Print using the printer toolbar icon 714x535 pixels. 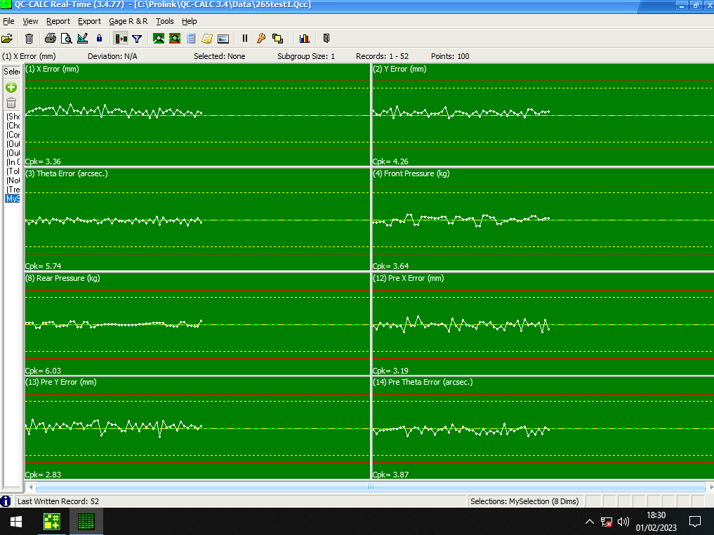point(51,39)
